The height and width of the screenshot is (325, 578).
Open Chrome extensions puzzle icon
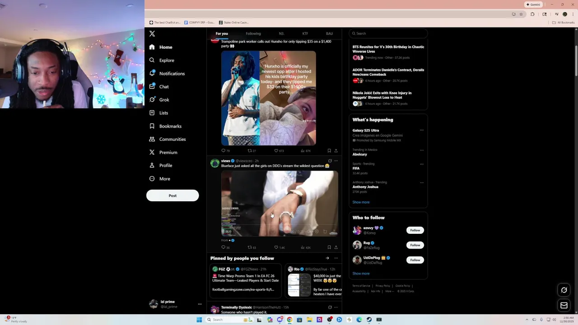[532, 14]
